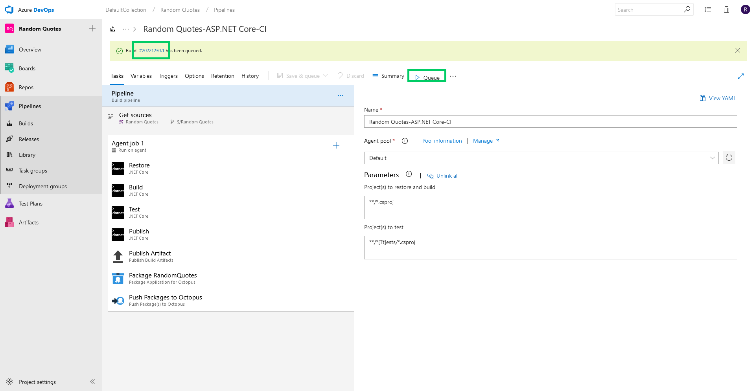The width and height of the screenshot is (755, 391).
Task: Open the work items list icon in header
Action: point(708,9)
